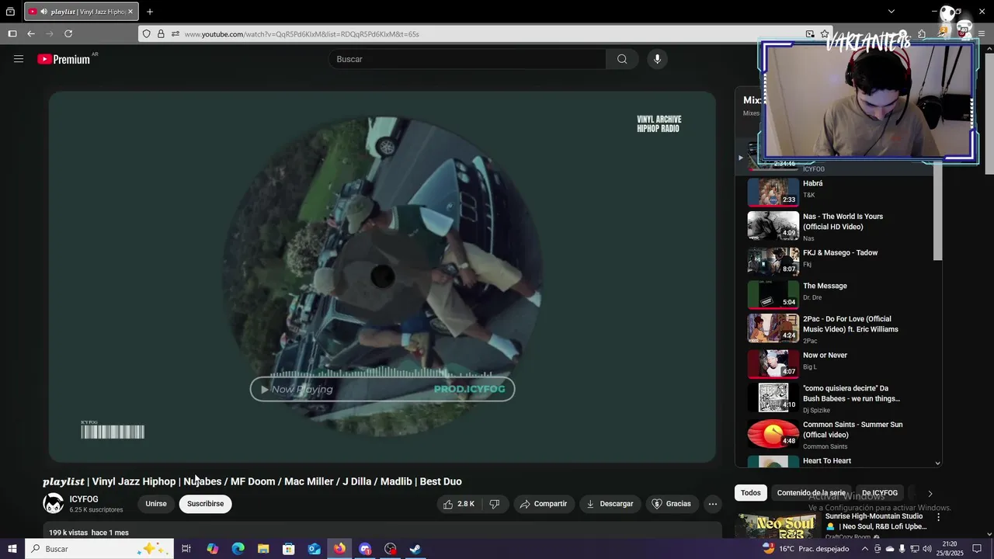
Task: Launch Microsoft Edge from taskbar
Action: coord(238,549)
